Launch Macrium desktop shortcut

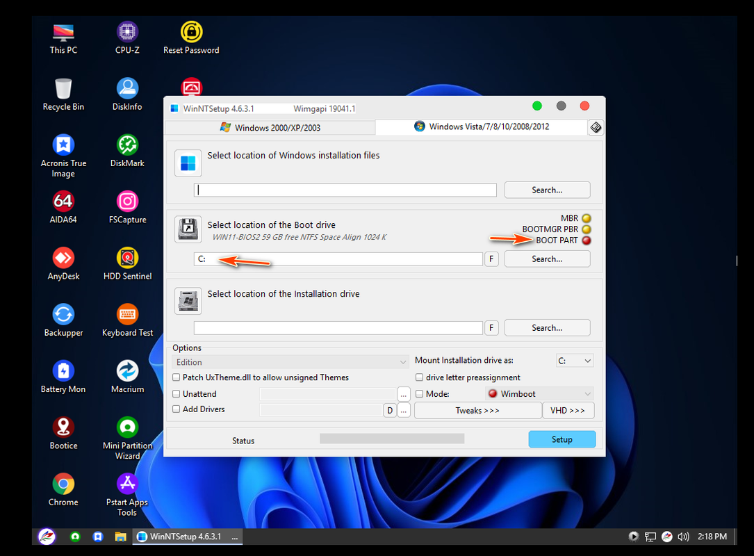pyautogui.click(x=127, y=377)
